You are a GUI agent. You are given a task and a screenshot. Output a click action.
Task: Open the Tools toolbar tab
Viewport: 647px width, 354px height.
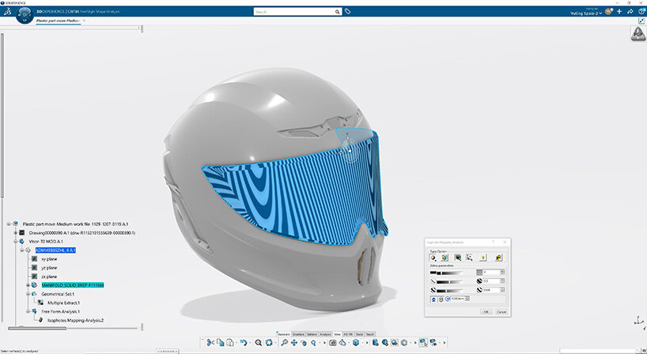pyautogui.click(x=359, y=334)
